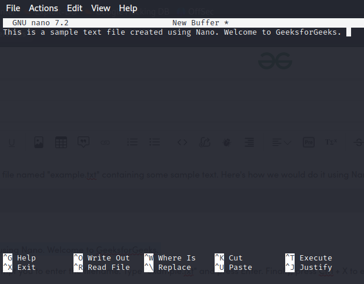
Task: Open the View menu
Action: (101, 8)
